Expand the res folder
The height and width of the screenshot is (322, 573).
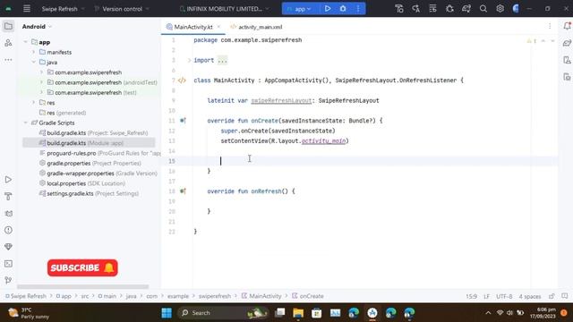34,103
